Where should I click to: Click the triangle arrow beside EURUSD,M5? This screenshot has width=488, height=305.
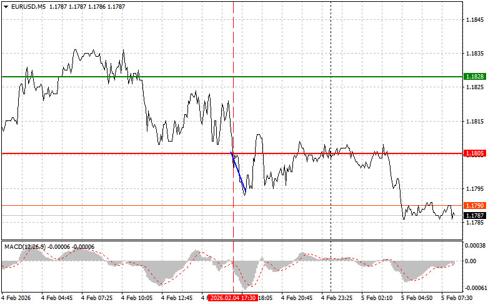pyautogui.click(x=6, y=6)
